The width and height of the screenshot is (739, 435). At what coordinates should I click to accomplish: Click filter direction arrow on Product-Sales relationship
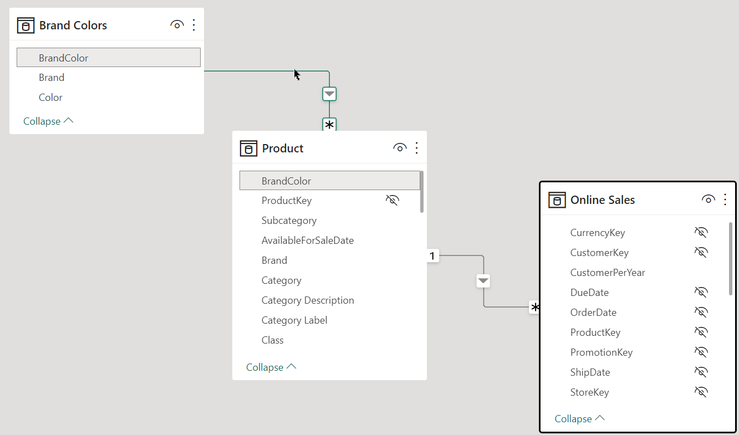[x=483, y=281]
